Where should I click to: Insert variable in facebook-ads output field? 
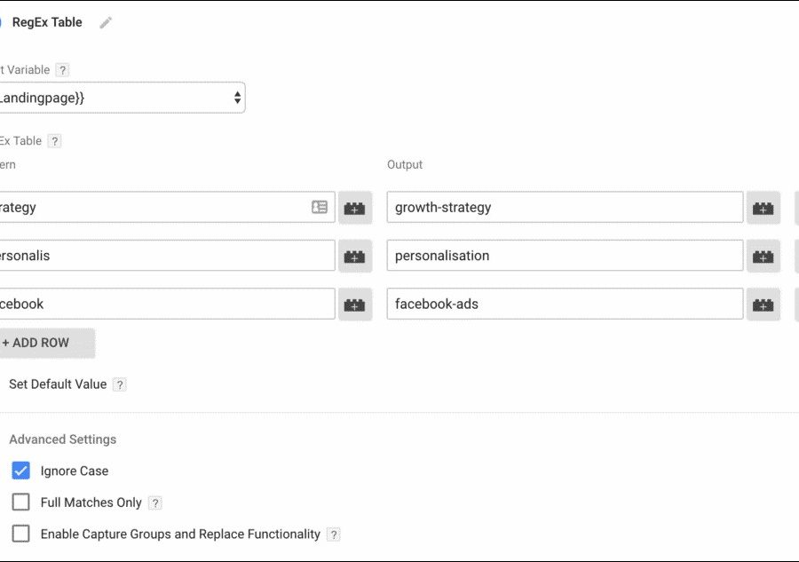(763, 304)
